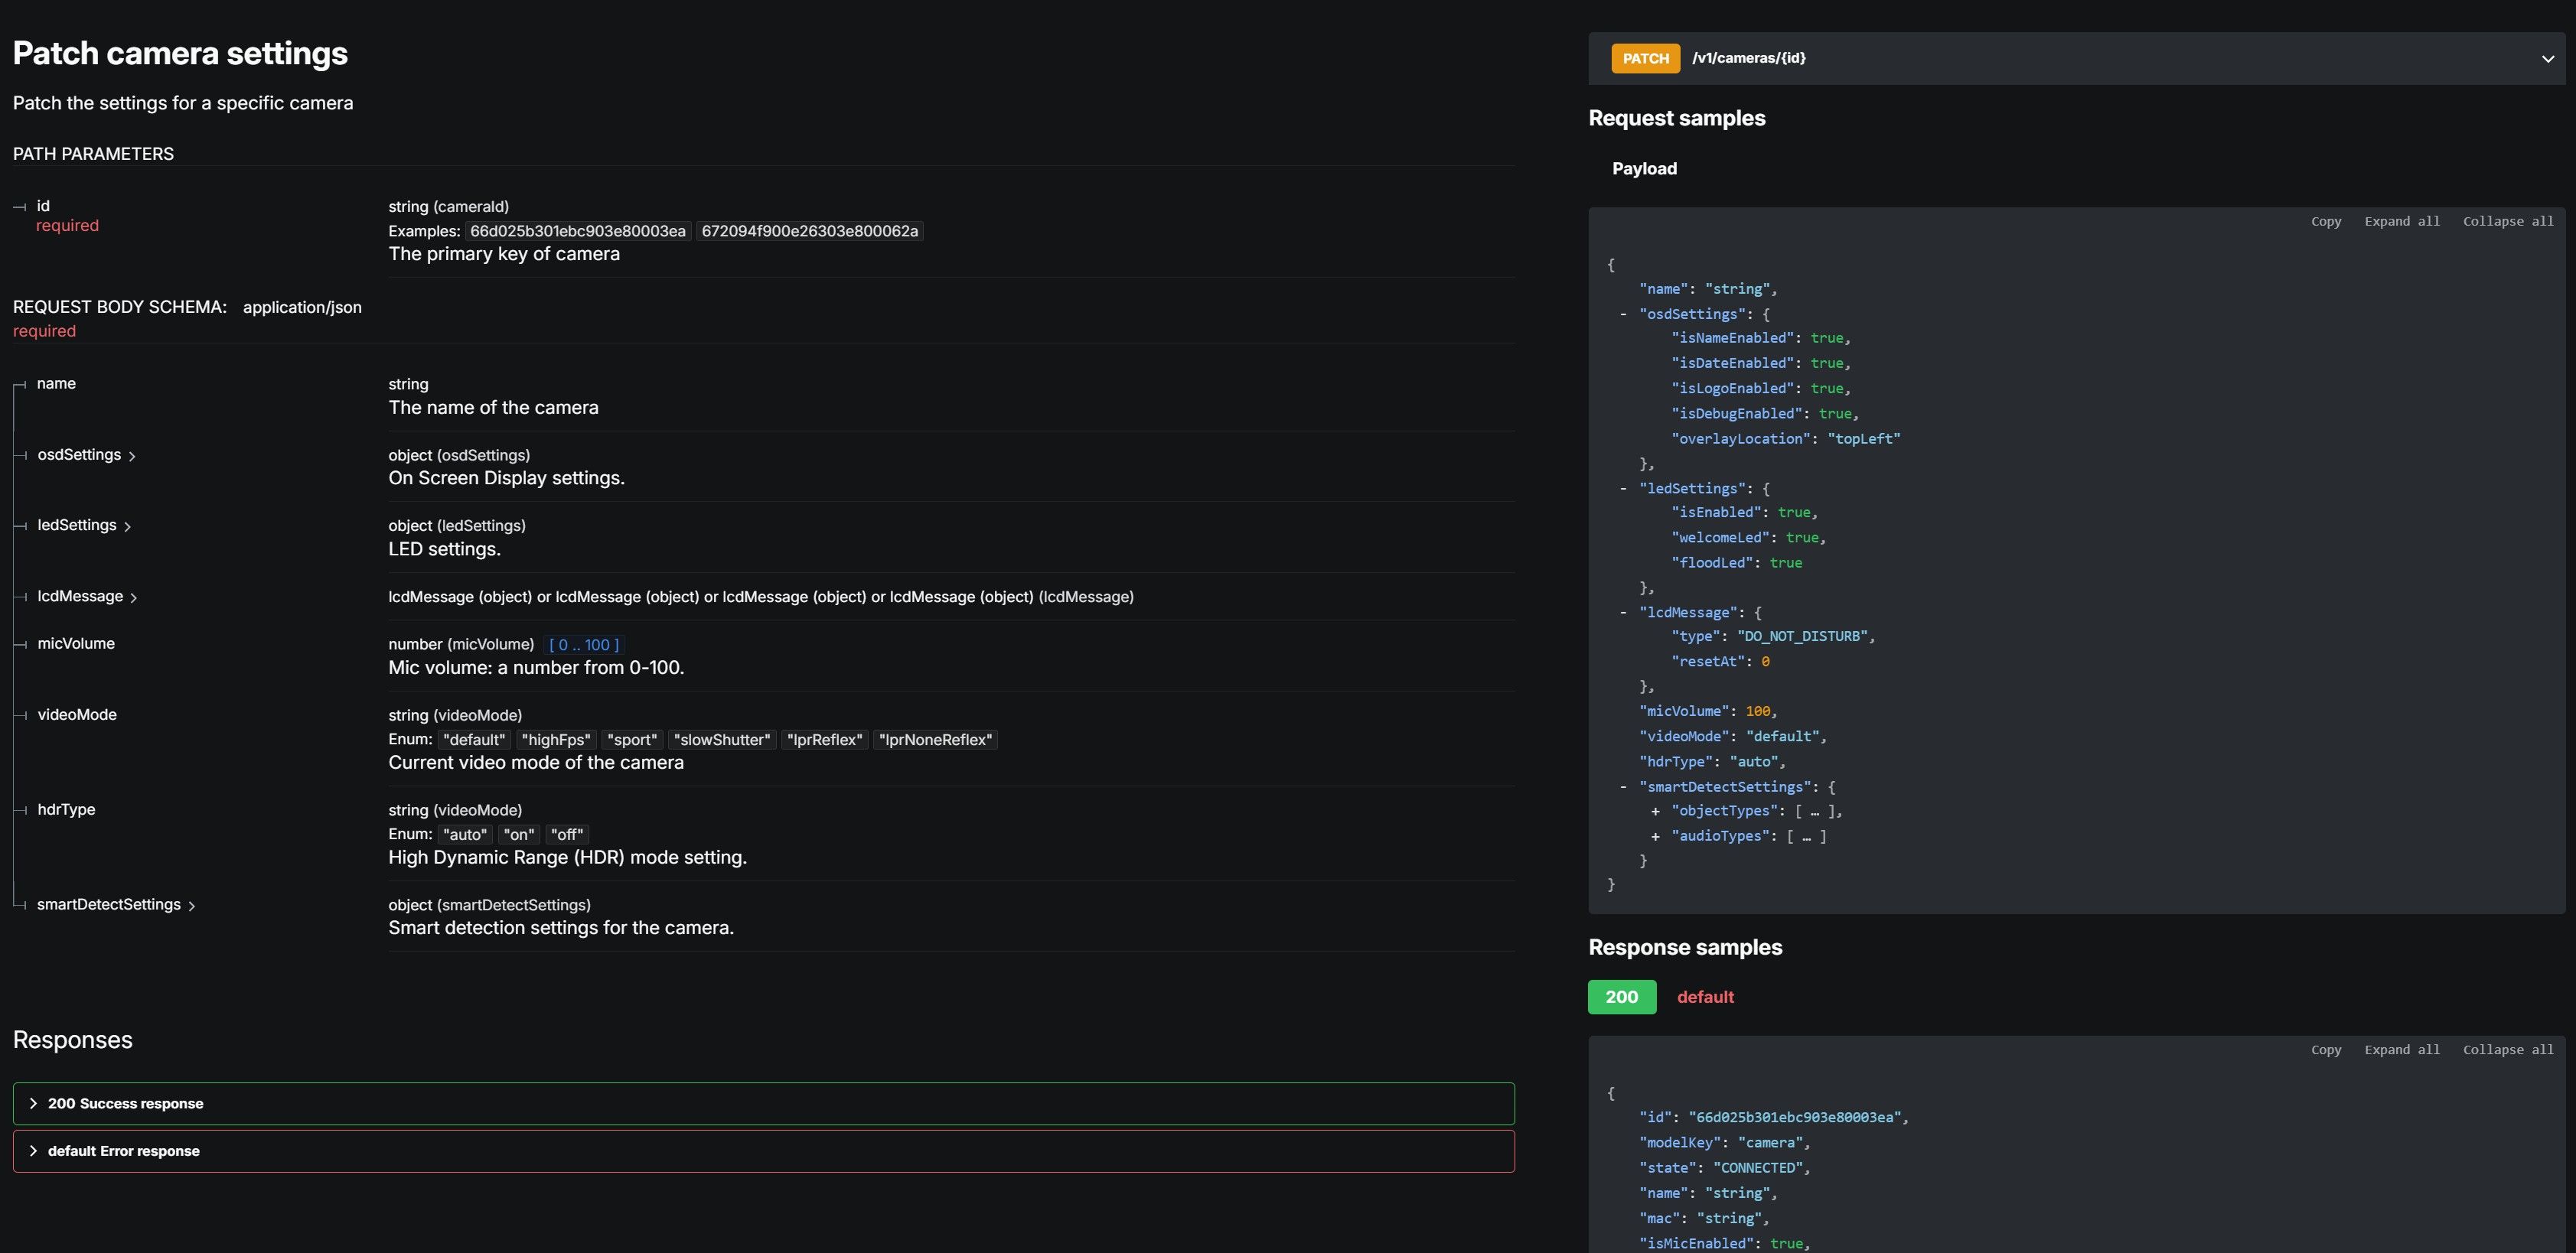The width and height of the screenshot is (2576, 1253).
Task: Click Collapse all in response sample
Action: 2507,1050
